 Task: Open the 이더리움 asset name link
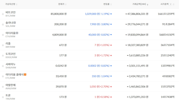click(11, 33)
